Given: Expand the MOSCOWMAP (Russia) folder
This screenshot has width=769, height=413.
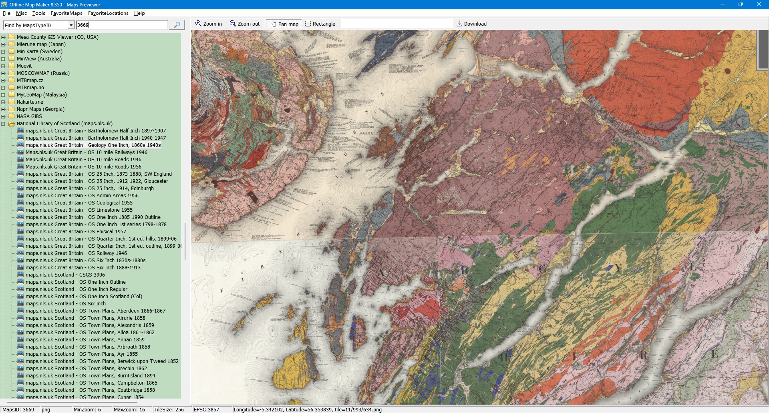Looking at the screenshot, I should coord(3,73).
